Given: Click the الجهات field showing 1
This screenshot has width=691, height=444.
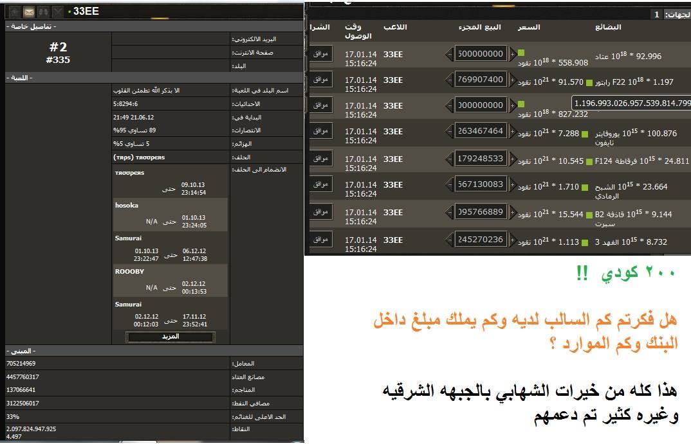Looking at the screenshot, I should point(657,15).
